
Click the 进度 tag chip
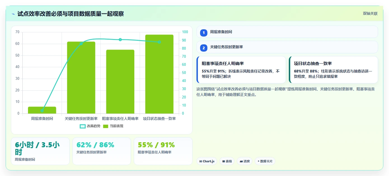tap(245, 161)
